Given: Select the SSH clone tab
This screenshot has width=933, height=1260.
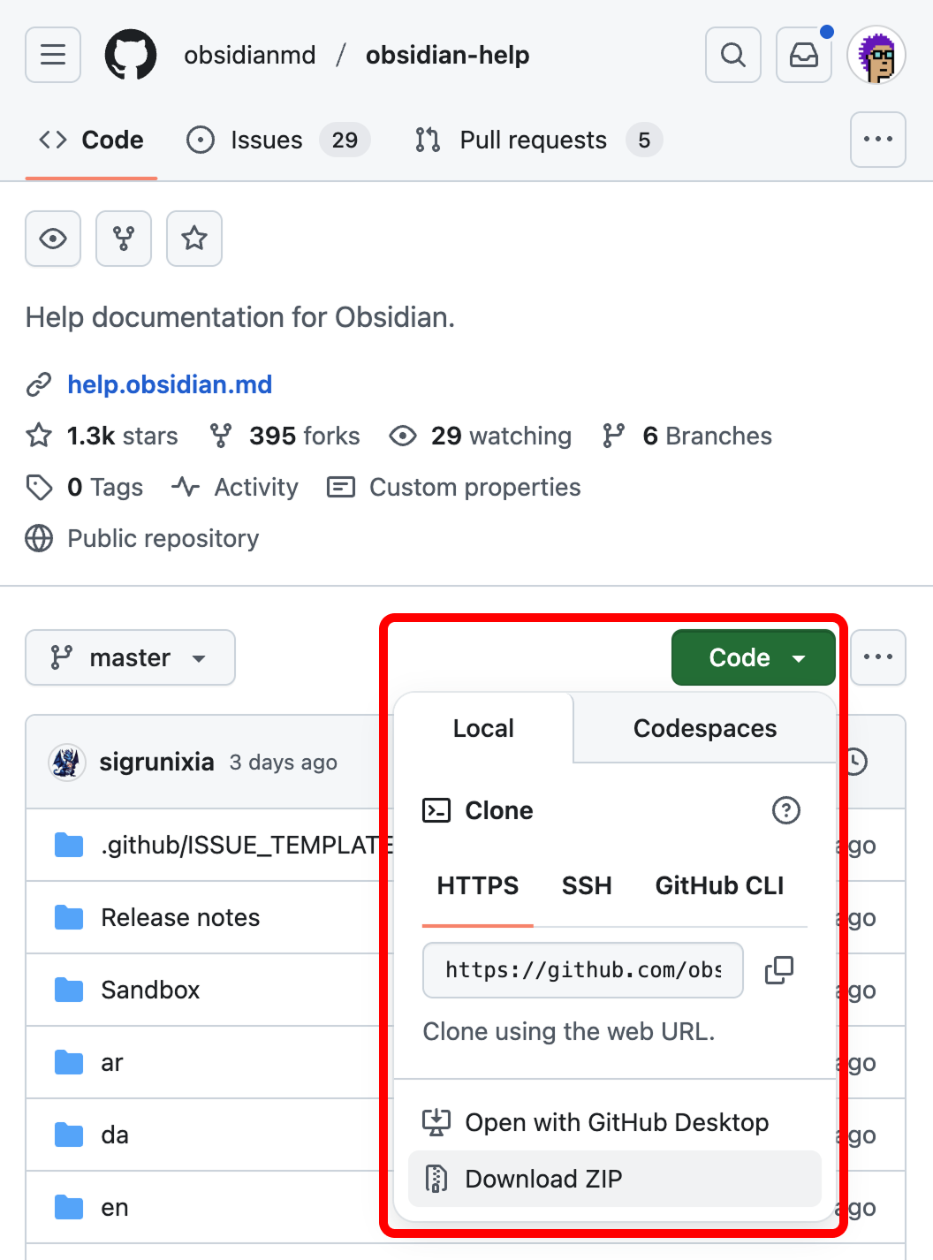Looking at the screenshot, I should [x=587, y=885].
